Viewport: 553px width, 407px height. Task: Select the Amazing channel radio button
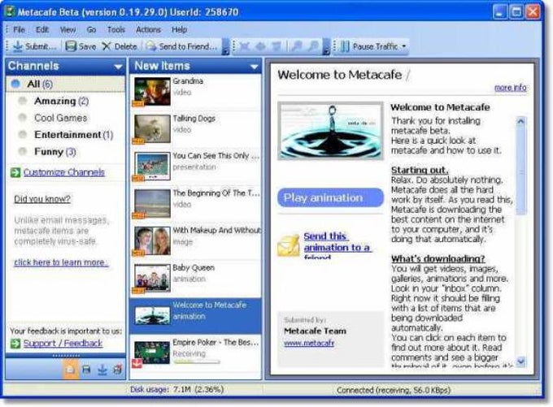pos(23,101)
